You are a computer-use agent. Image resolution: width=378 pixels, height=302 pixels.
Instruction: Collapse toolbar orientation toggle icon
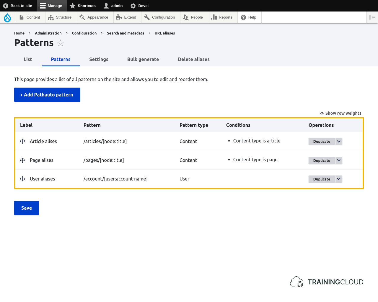[x=372, y=17]
